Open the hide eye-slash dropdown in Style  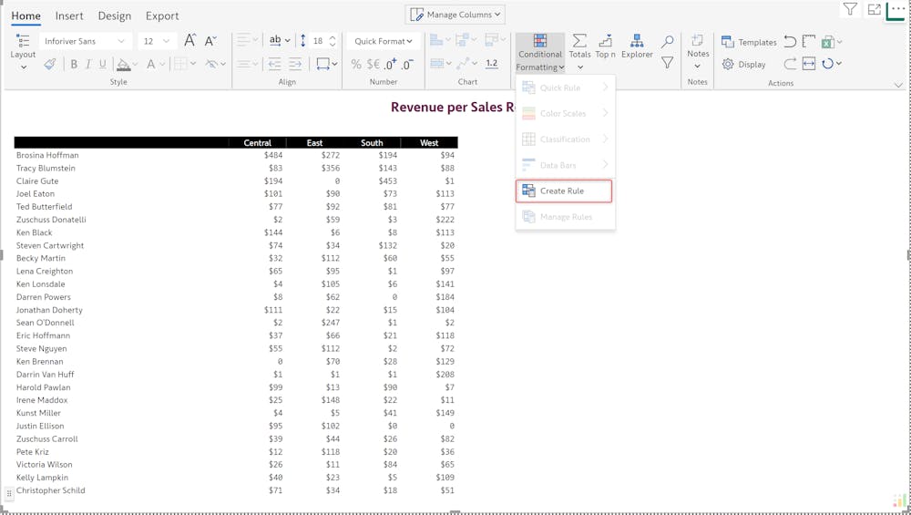point(216,64)
